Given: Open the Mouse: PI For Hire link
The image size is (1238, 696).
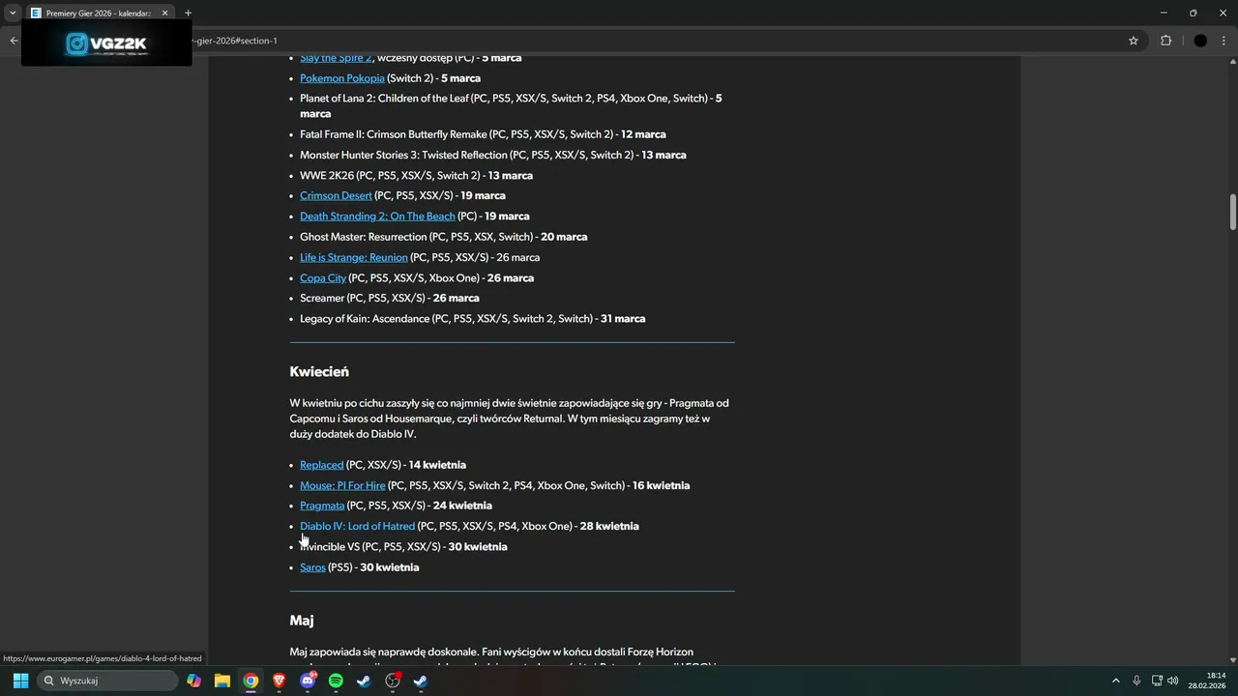Looking at the screenshot, I should 342,485.
